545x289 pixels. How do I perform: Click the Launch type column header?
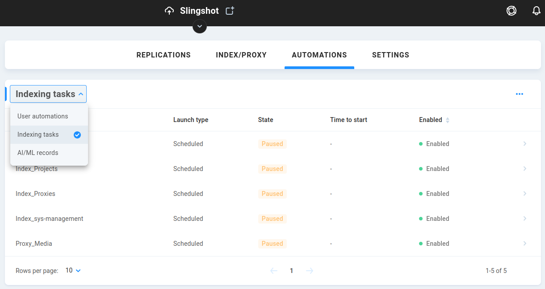pyautogui.click(x=191, y=120)
